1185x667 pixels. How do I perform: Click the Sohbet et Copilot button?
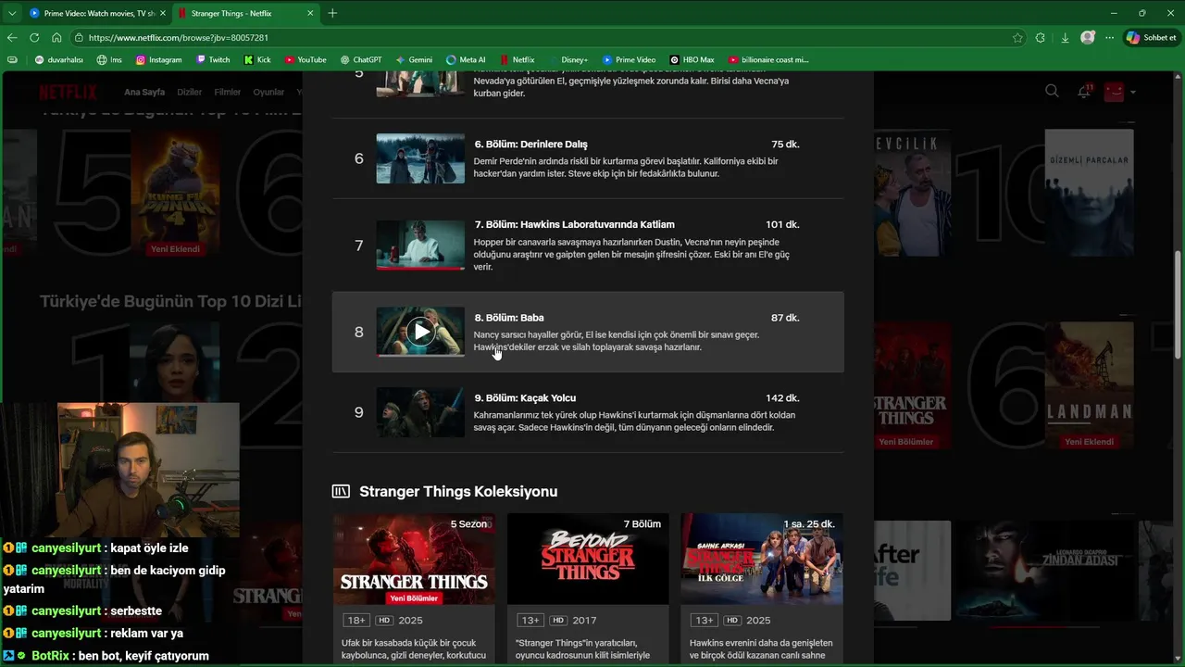1152,38
